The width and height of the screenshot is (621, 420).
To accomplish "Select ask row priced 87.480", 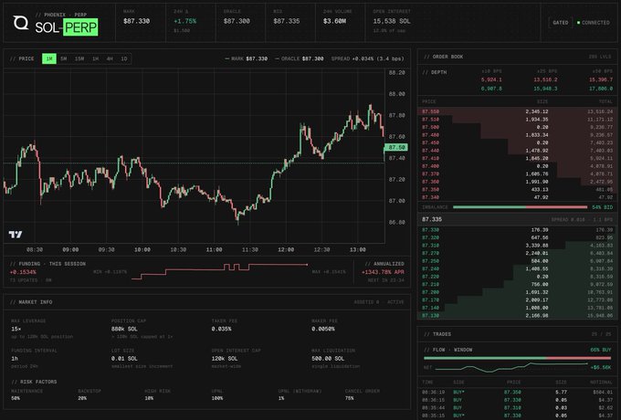I will coord(517,135).
